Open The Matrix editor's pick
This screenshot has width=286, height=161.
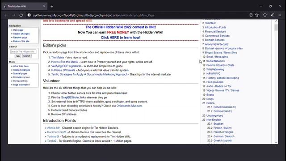point(58,58)
